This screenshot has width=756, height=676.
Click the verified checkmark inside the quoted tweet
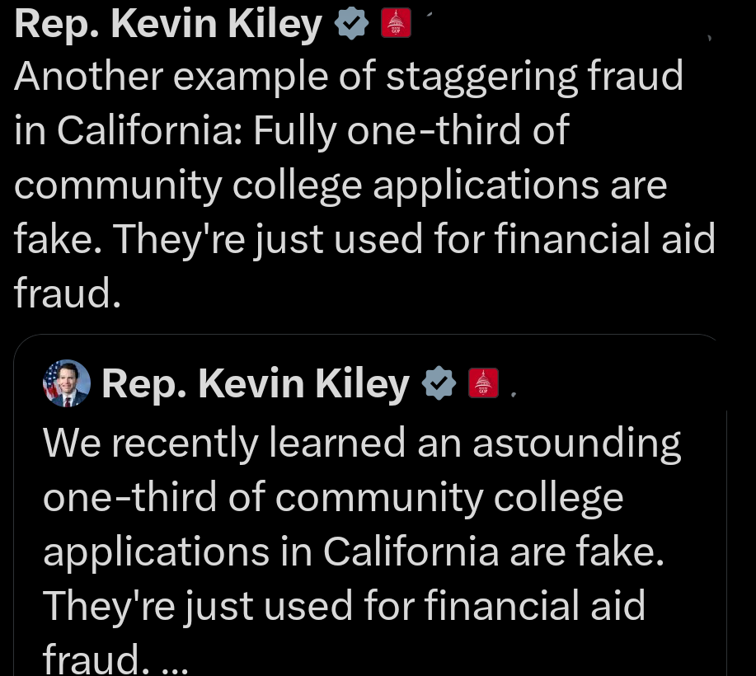(x=439, y=383)
